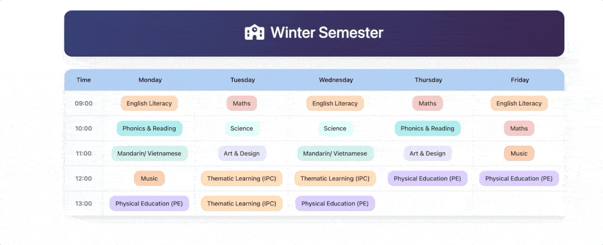
Task: Click the Wednesday column header
Action: click(x=336, y=80)
